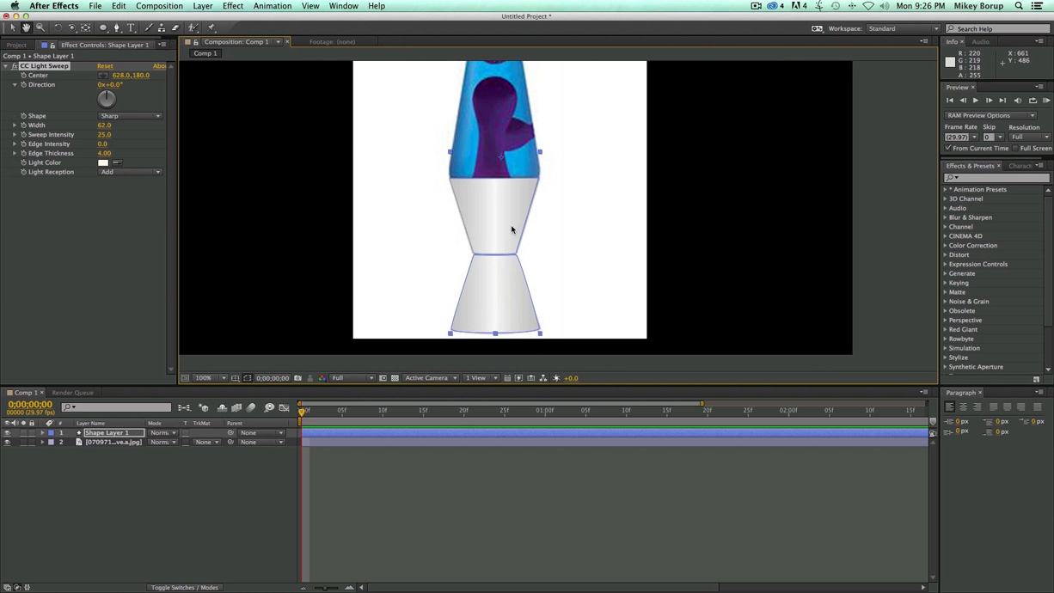
Task: Activate the Type tool
Action: 131,27
